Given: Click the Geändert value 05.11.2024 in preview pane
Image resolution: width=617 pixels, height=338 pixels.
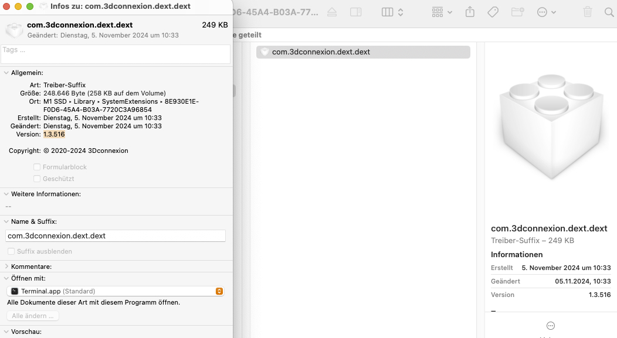Looking at the screenshot, I should coord(583,281).
